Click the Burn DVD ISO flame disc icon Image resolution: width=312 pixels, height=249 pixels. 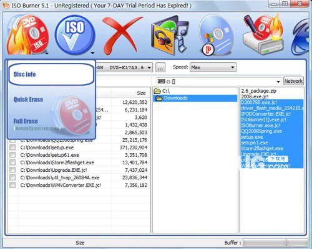[27, 35]
